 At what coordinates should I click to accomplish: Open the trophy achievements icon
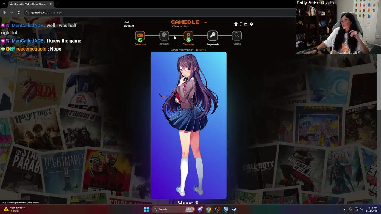(236, 24)
